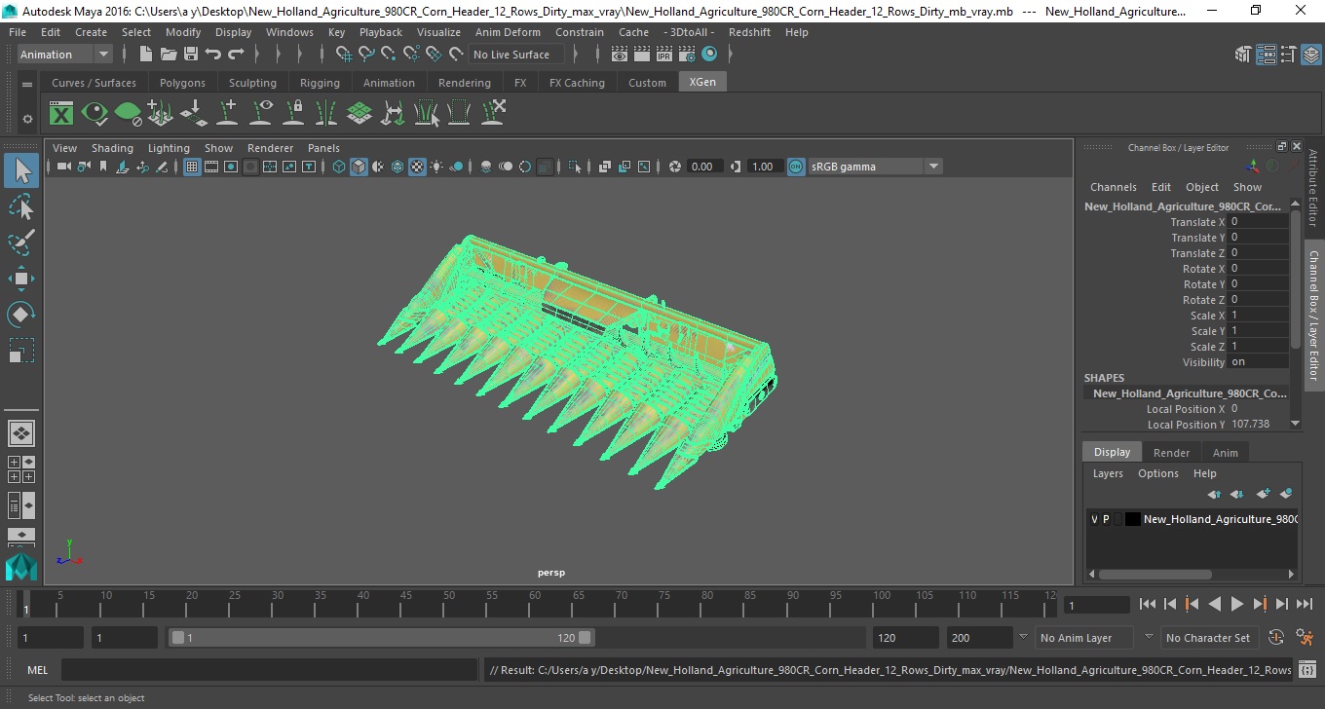Open the script editor icon
Image resolution: width=1325 pixels, height=709 pixels.
(1307, 670)
